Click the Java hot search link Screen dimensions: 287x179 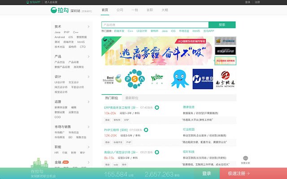(x=165, y=31)
